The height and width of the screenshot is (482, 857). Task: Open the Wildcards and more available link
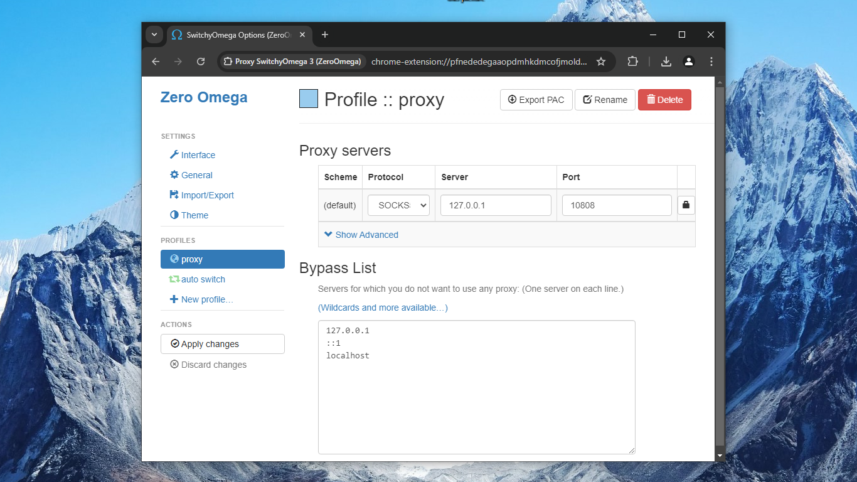tap(383, 308)
